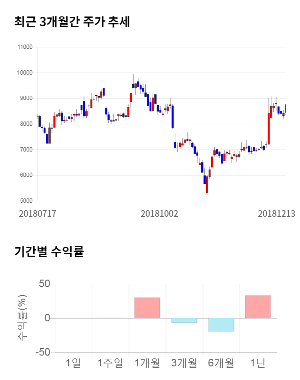Click the light blue 3개월 return bar
300x380 pixels.
point(184,320)
